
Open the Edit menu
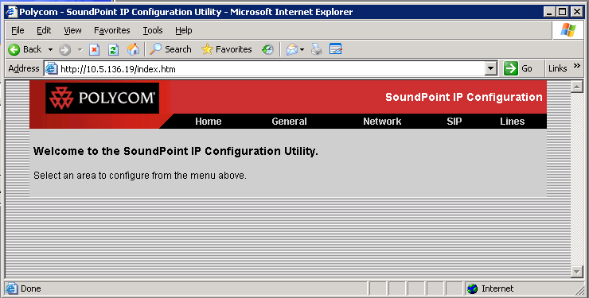click(44, 30)
